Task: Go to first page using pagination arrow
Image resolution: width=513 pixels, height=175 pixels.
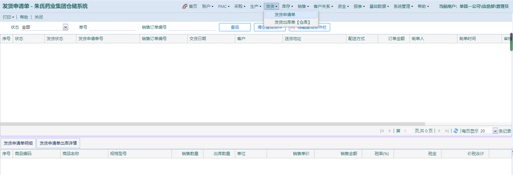Action: pos(382,131)
